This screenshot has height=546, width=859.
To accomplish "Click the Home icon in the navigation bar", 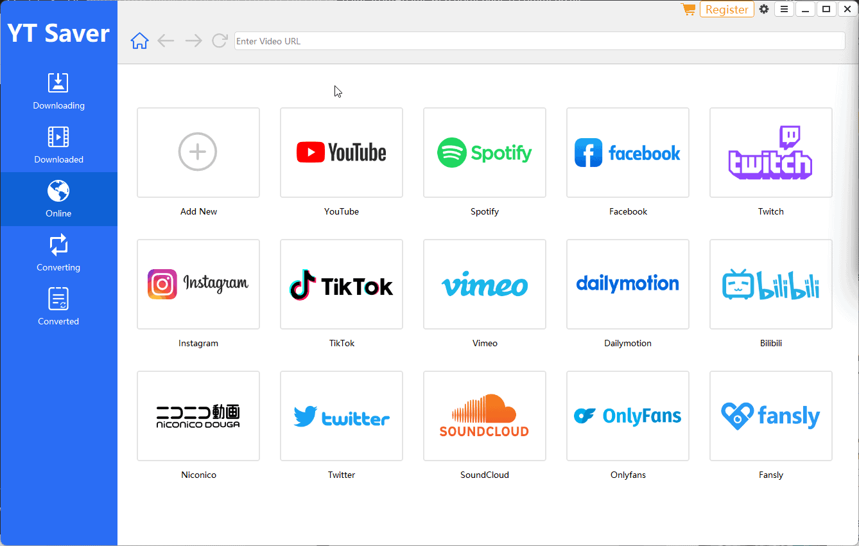I will (139, 40).
